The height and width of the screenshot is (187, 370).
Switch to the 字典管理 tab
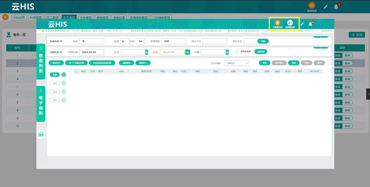(x=86, y=17)
